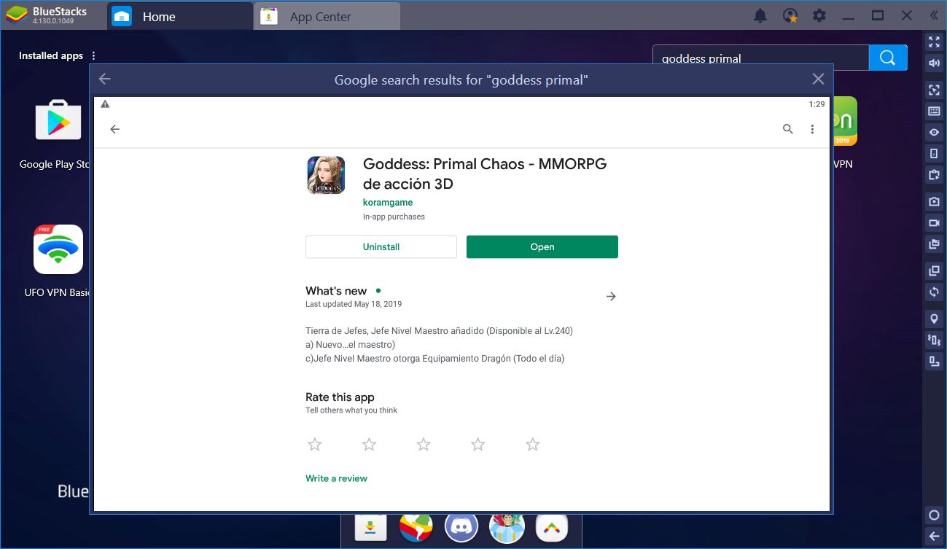Open the colorful globe dock icon
Screen dimensions: 947x549
click(416, 527)
